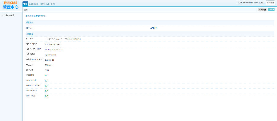Screen dimensions: 277x121
Task: Click the 'fsockopen()' row label
Action: point(31,91)
